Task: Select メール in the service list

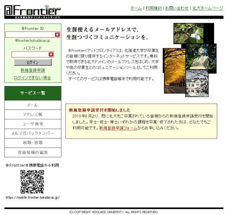Action: point(33,105)
